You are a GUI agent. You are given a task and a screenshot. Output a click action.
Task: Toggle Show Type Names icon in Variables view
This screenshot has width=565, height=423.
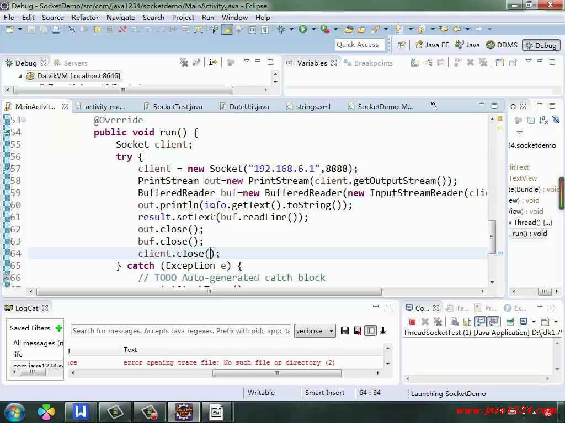415,63
